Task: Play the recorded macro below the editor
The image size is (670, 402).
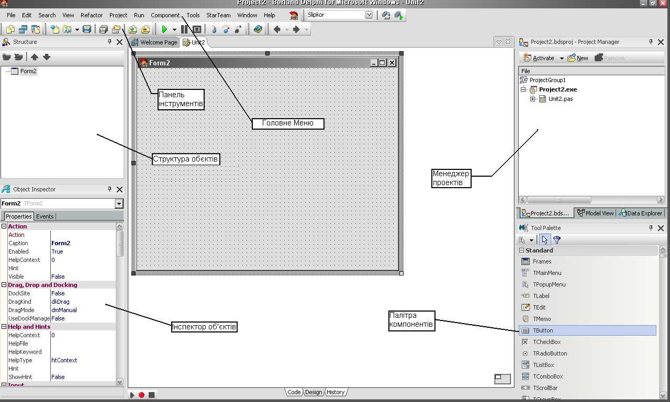Action: 132,395
